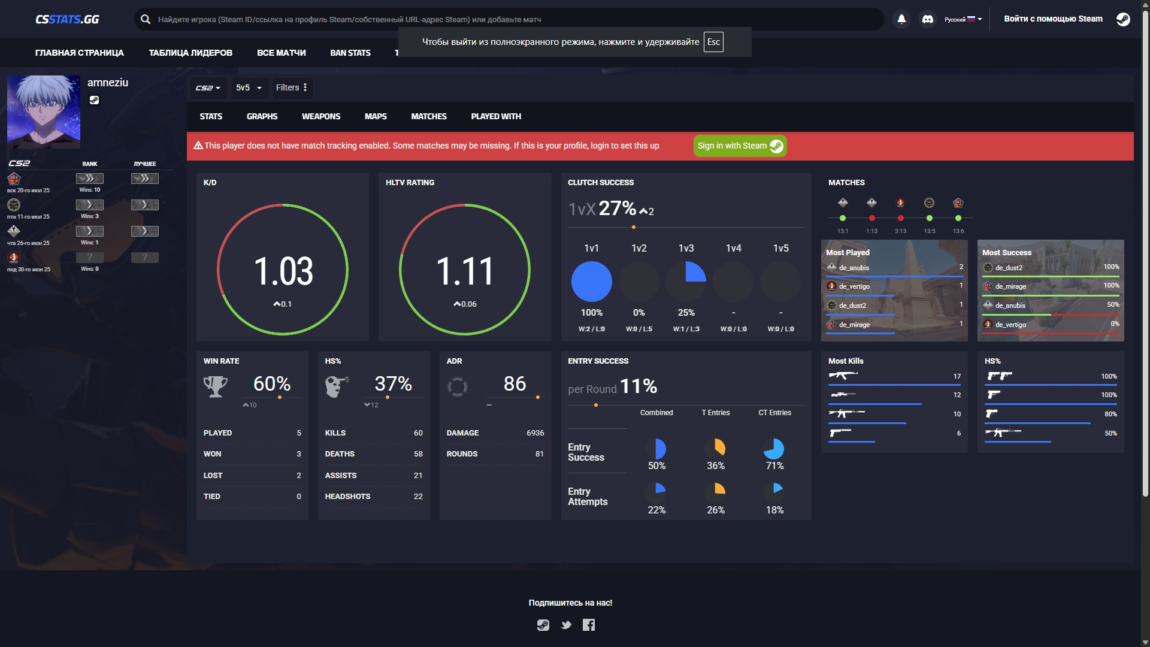
Task: Click the 1v1 blue clutch pie
Action: (x=592, y=282)
